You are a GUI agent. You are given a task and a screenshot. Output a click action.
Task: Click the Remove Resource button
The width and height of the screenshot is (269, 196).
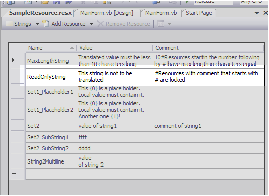(123, 24)
